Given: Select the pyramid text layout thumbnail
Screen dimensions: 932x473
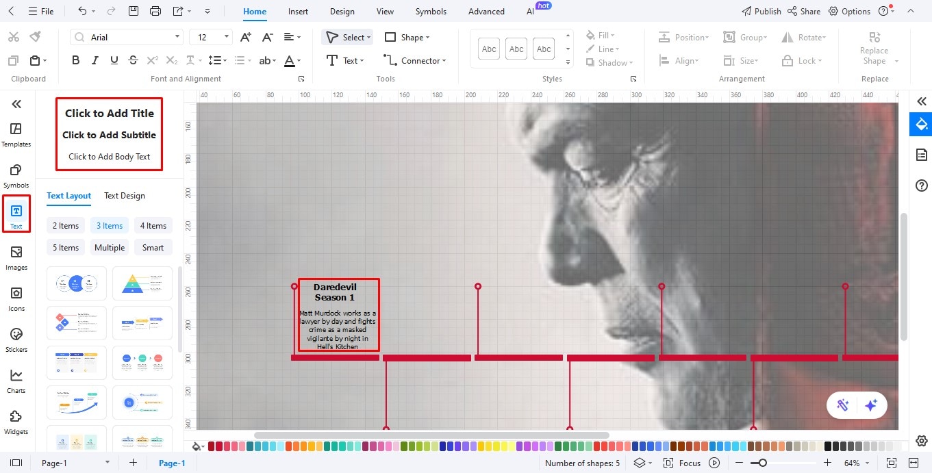Looking at the screenshot, I should pyautogui.click(x=142, y=283).
